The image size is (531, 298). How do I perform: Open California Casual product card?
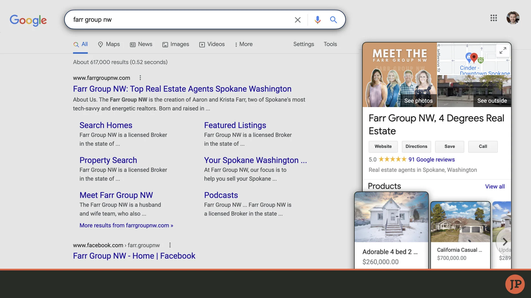point(460,235)
